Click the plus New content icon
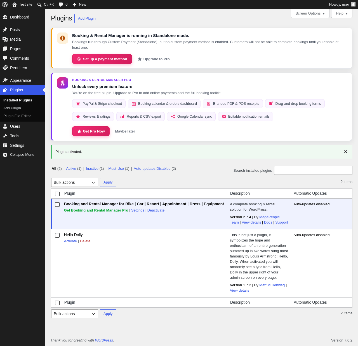Image resolution: width=358 pixels, height=346 pixels. [x=74, y=4]
